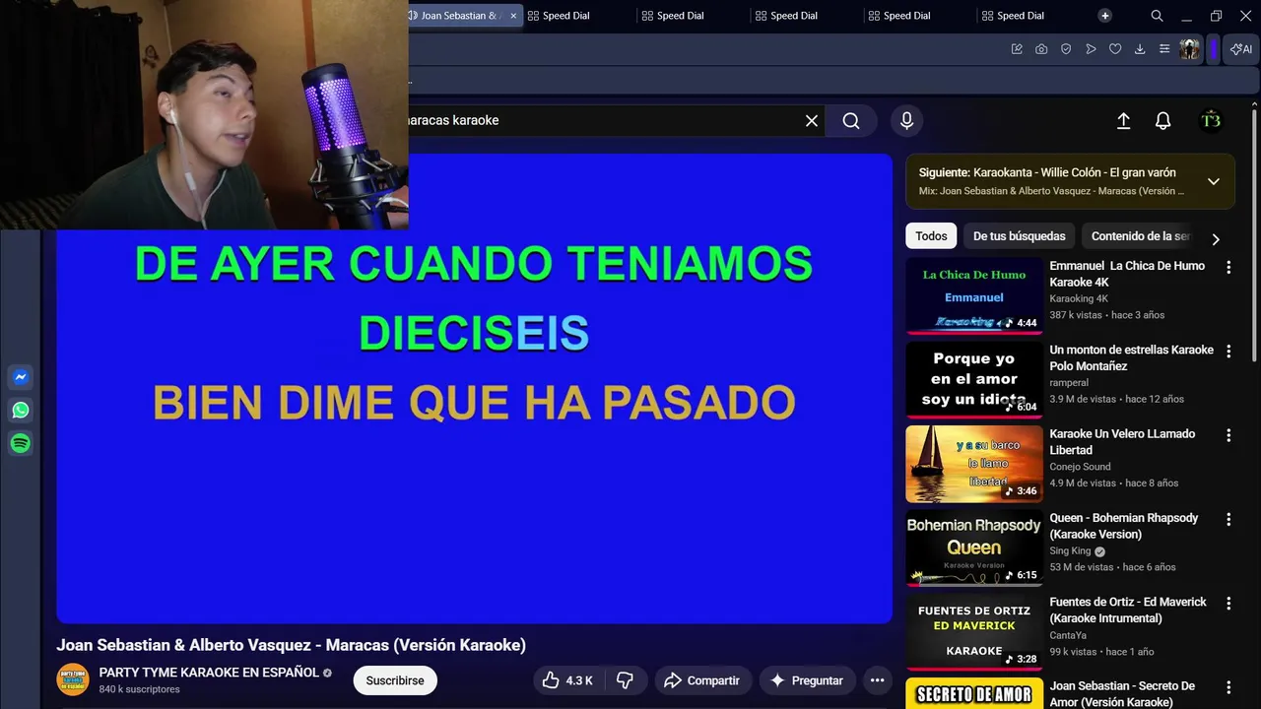This screenshot has height=709, width=1261.
Task: Open the AI assistant button
Action: pyautogui.click(x=1241, y=49)
